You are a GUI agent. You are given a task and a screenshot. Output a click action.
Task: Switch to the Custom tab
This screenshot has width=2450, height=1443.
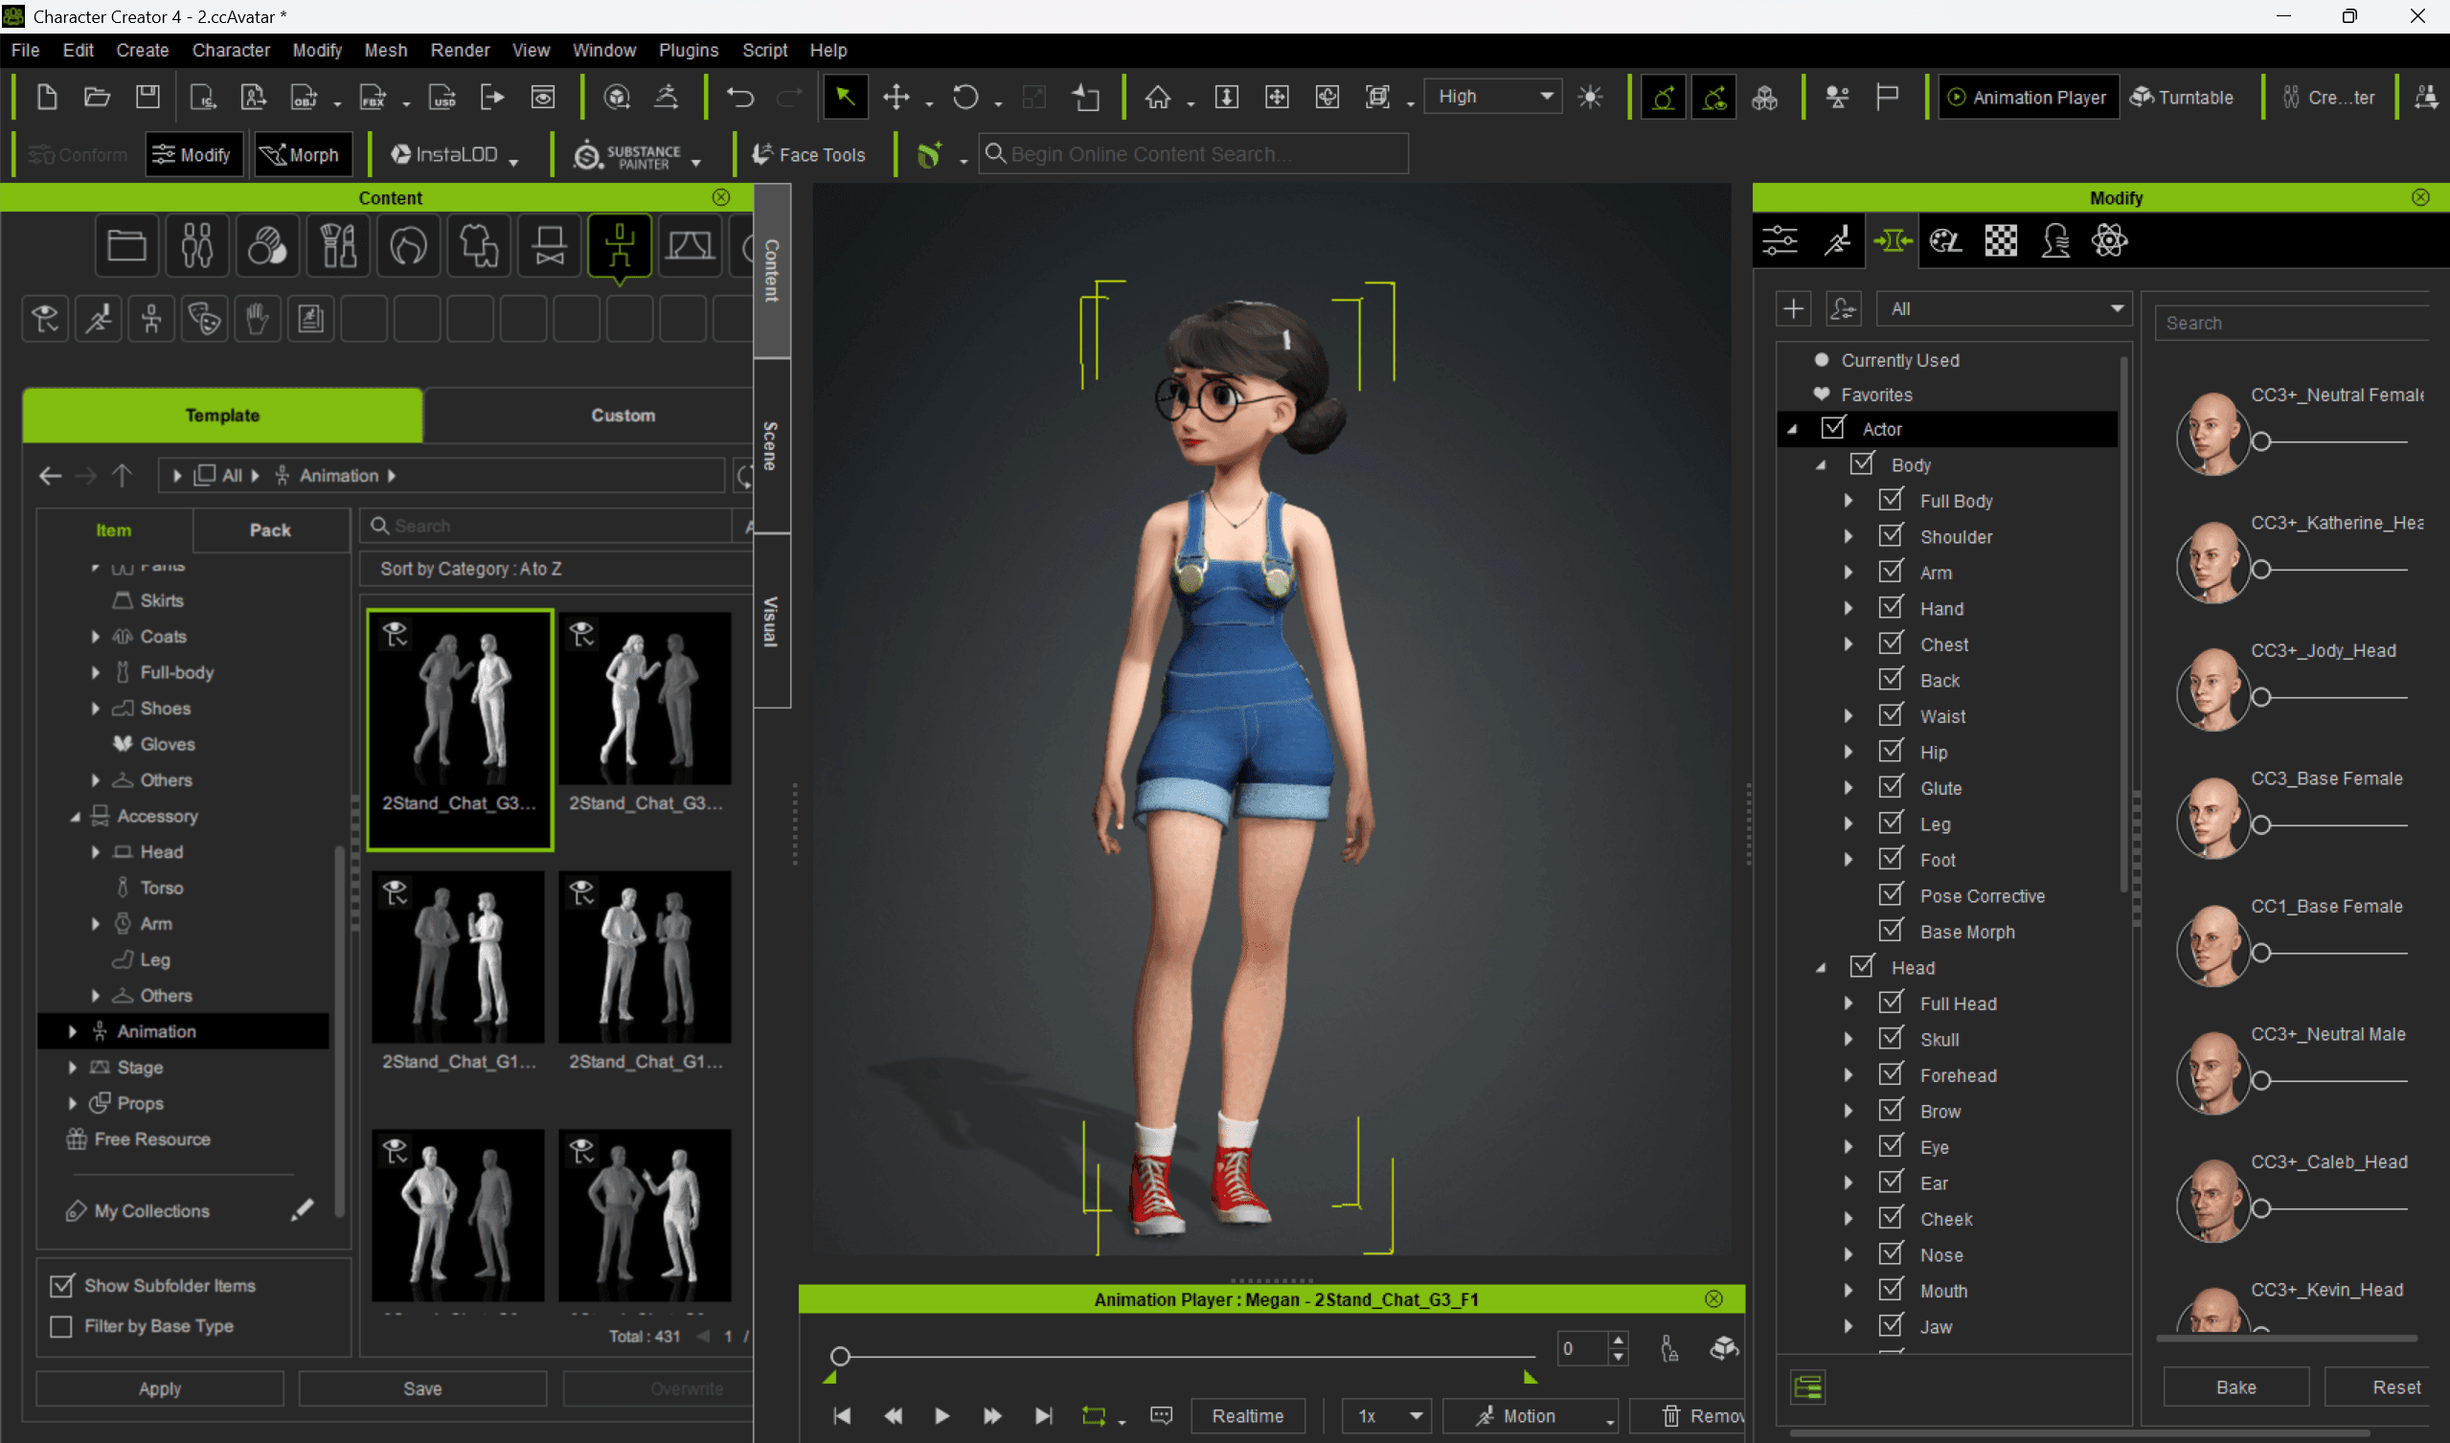[x=623, y=416]
